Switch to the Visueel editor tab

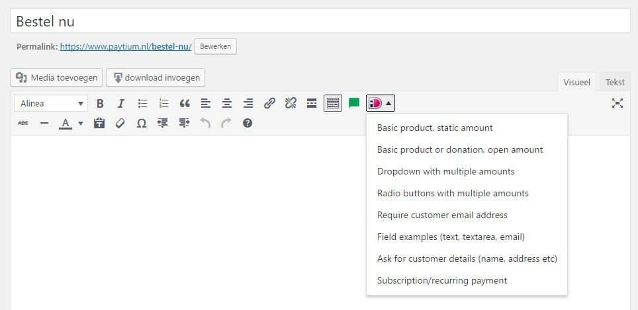[576, 82]
